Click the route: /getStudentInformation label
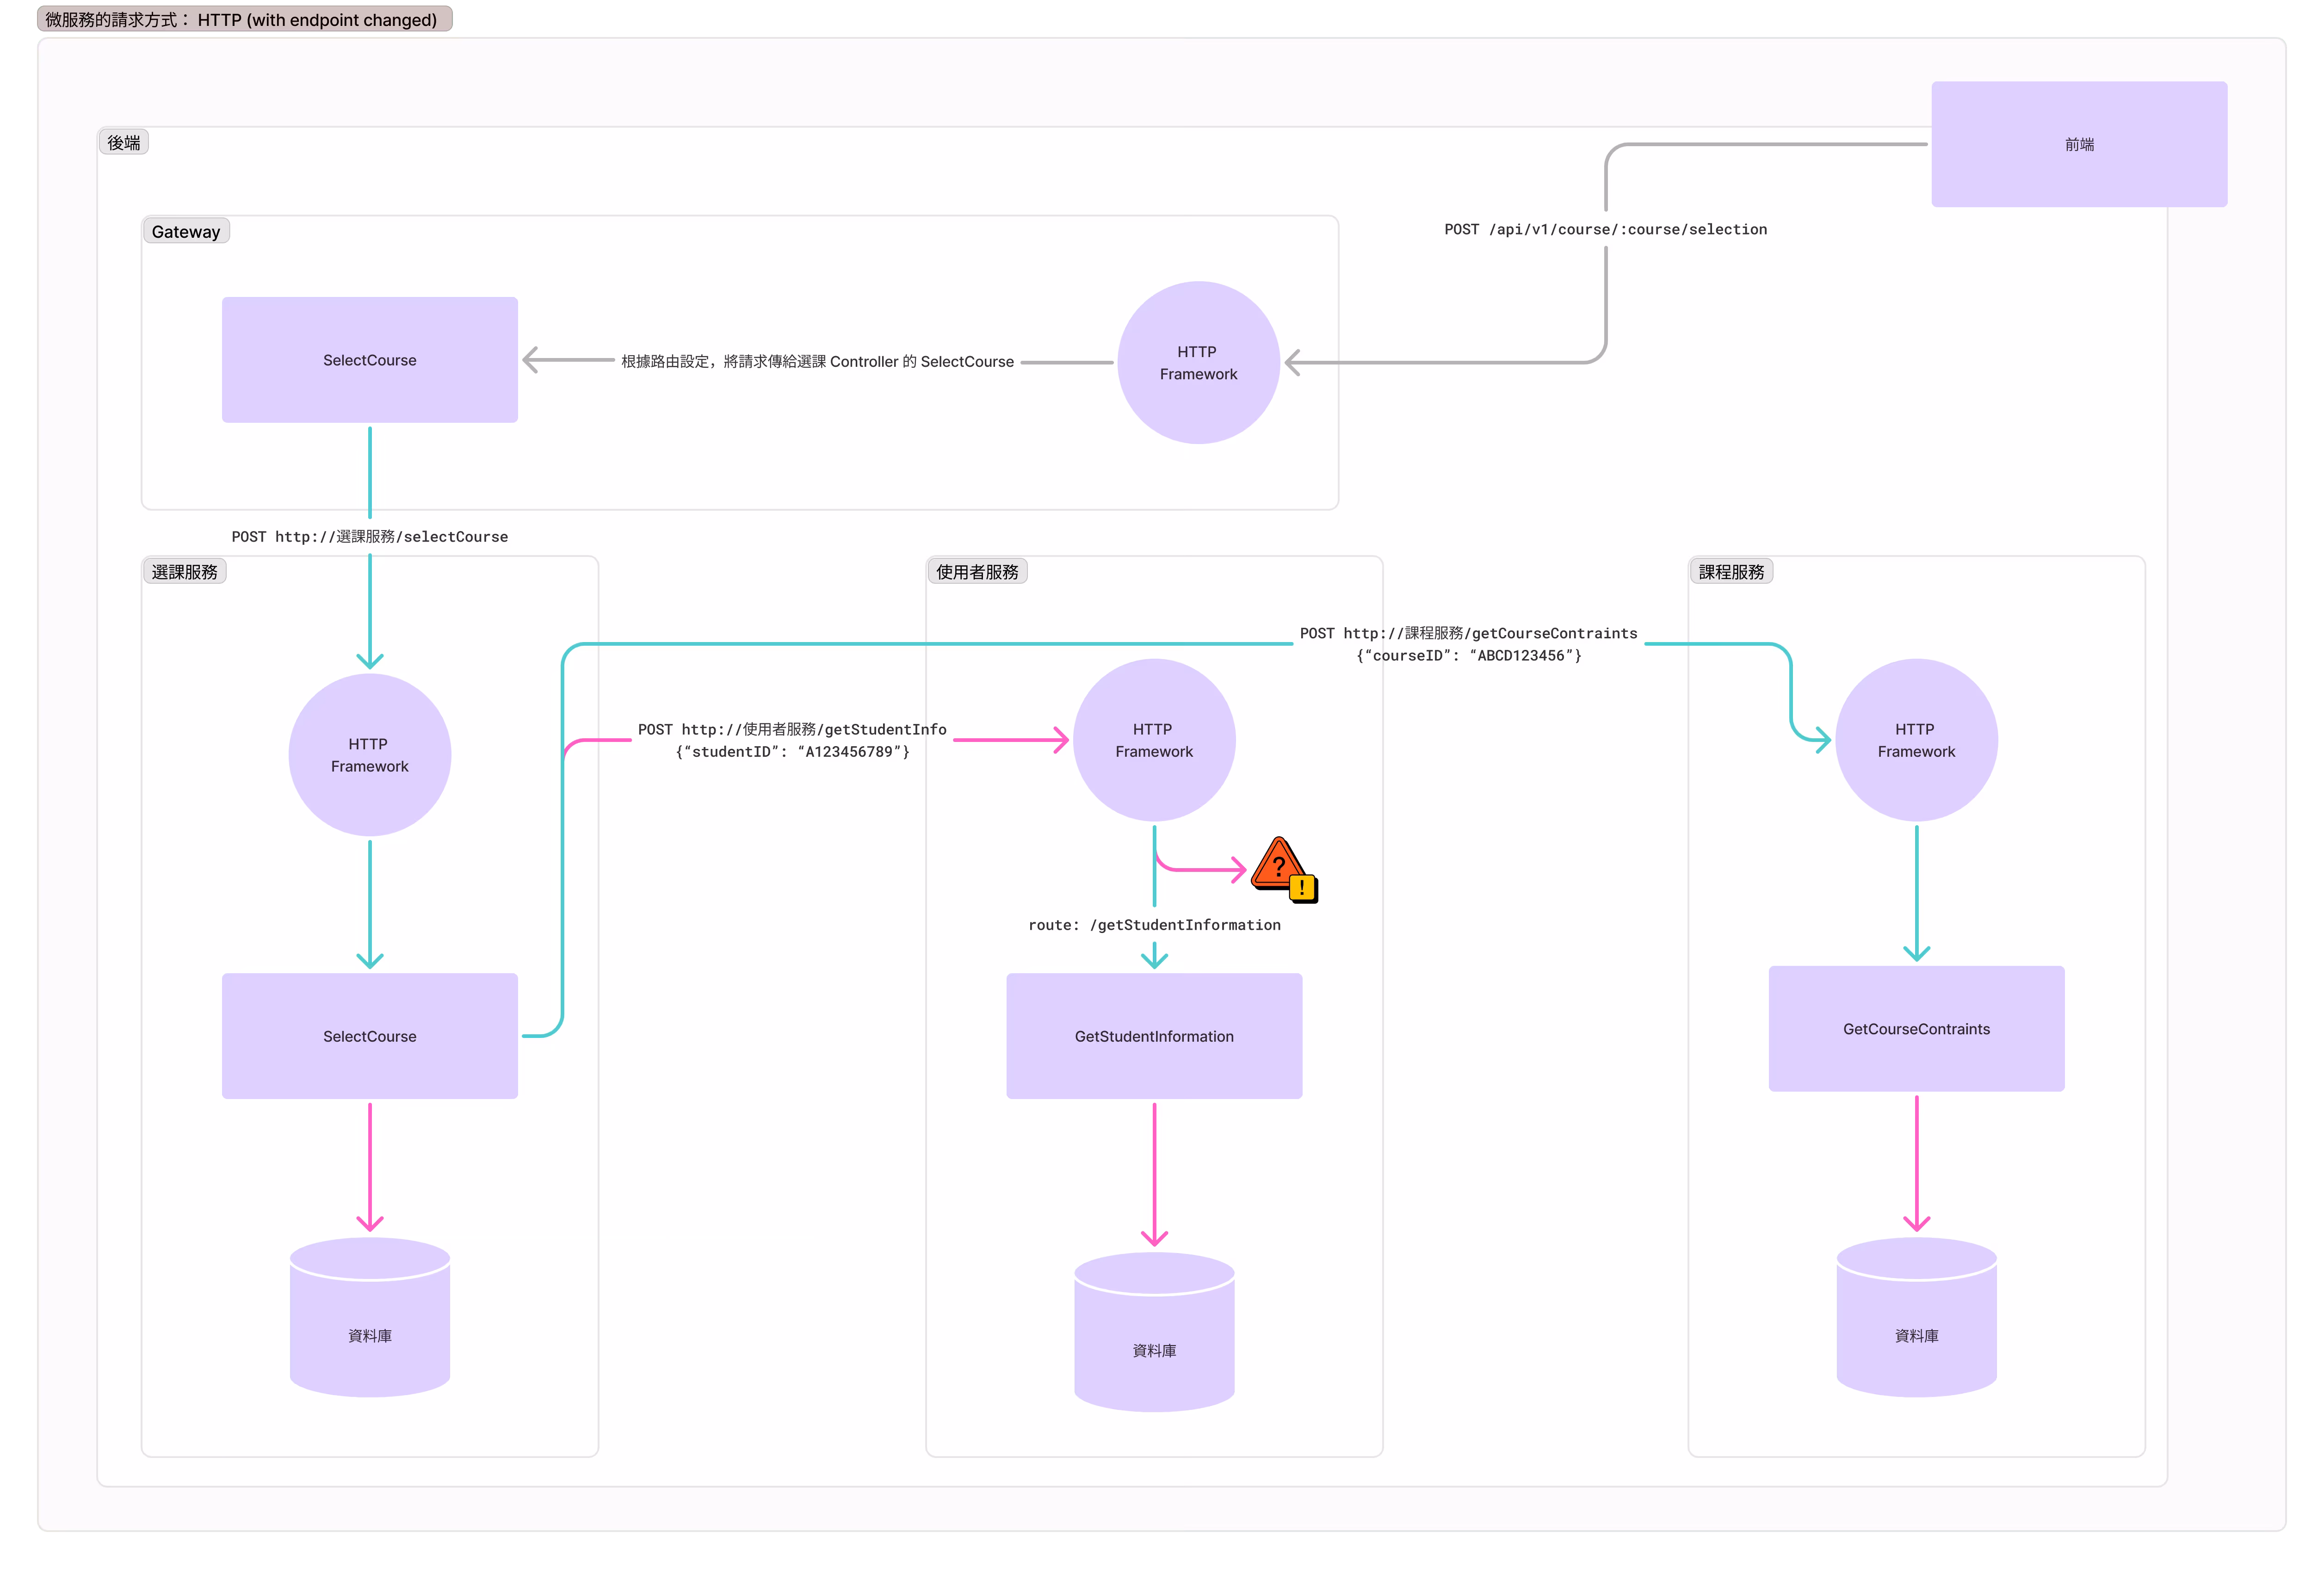2324x1569 pixels. pos(1154,924)
